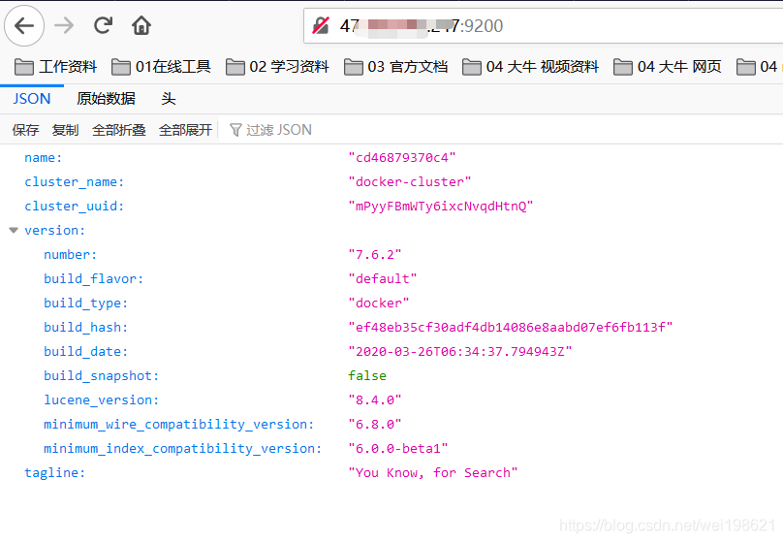Click the false value of build_snapshot

click(x=367, y=375)
